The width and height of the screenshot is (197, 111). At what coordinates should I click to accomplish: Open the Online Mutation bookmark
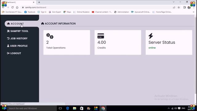click(x=82, y=12)
